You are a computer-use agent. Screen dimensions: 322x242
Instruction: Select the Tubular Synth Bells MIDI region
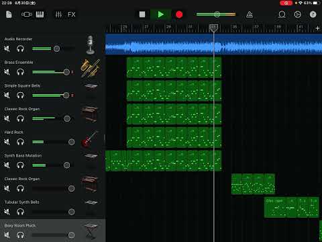click(x=292, y=207)
